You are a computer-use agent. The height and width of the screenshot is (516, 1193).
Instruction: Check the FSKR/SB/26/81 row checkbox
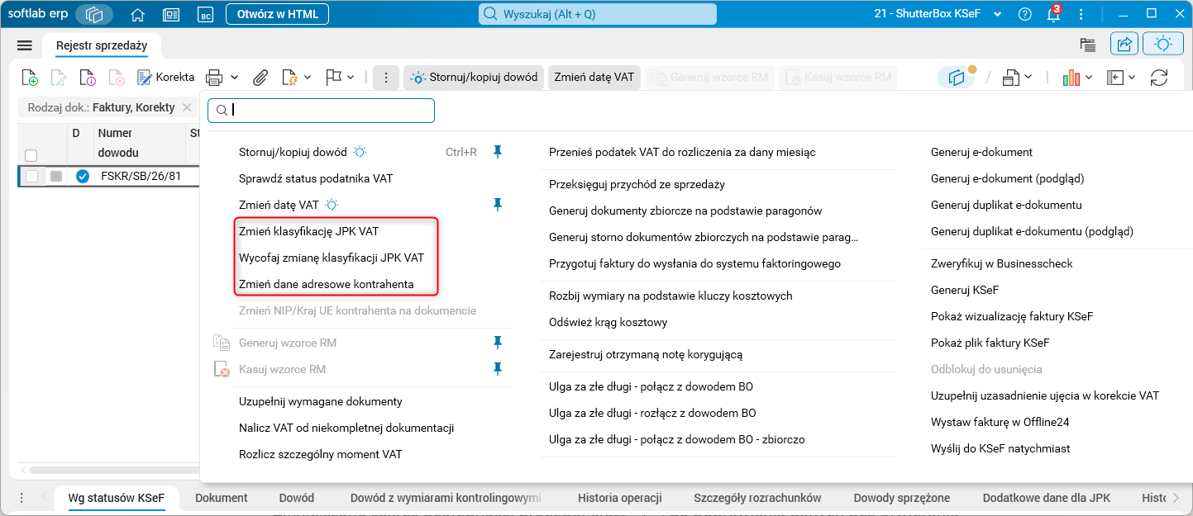tap(31, 176)
